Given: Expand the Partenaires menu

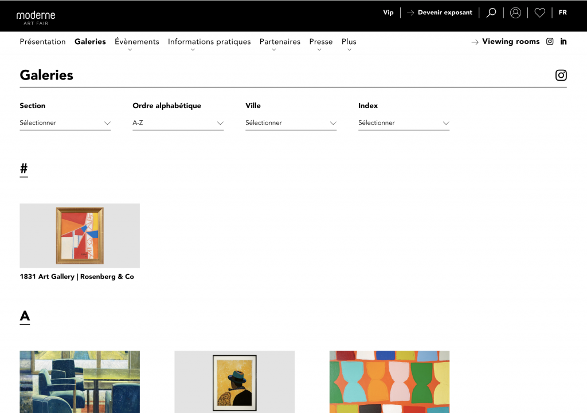Looking at the screenshot, I should 280,42.
